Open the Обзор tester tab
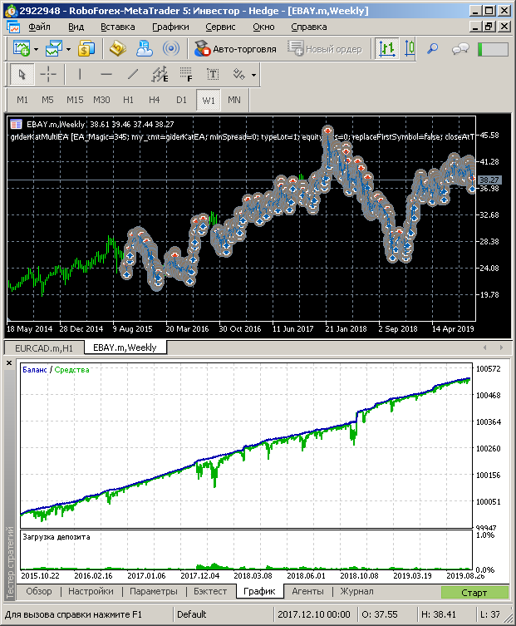Screen dimensions: 516x626 (39, 591)
